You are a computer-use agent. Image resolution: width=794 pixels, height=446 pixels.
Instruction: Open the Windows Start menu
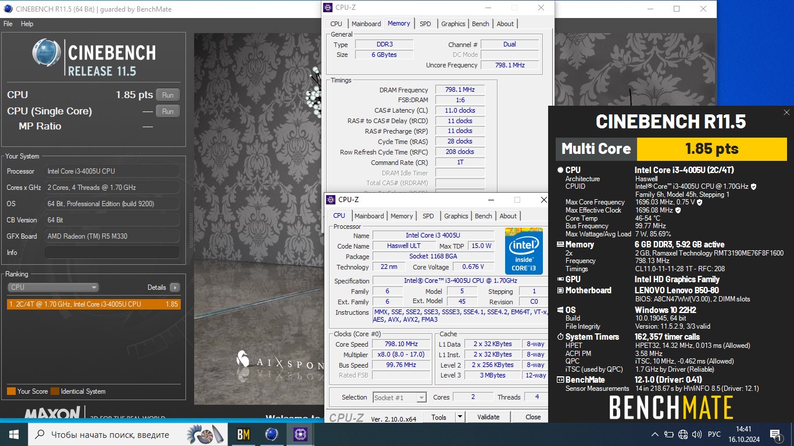coord(14,434)
